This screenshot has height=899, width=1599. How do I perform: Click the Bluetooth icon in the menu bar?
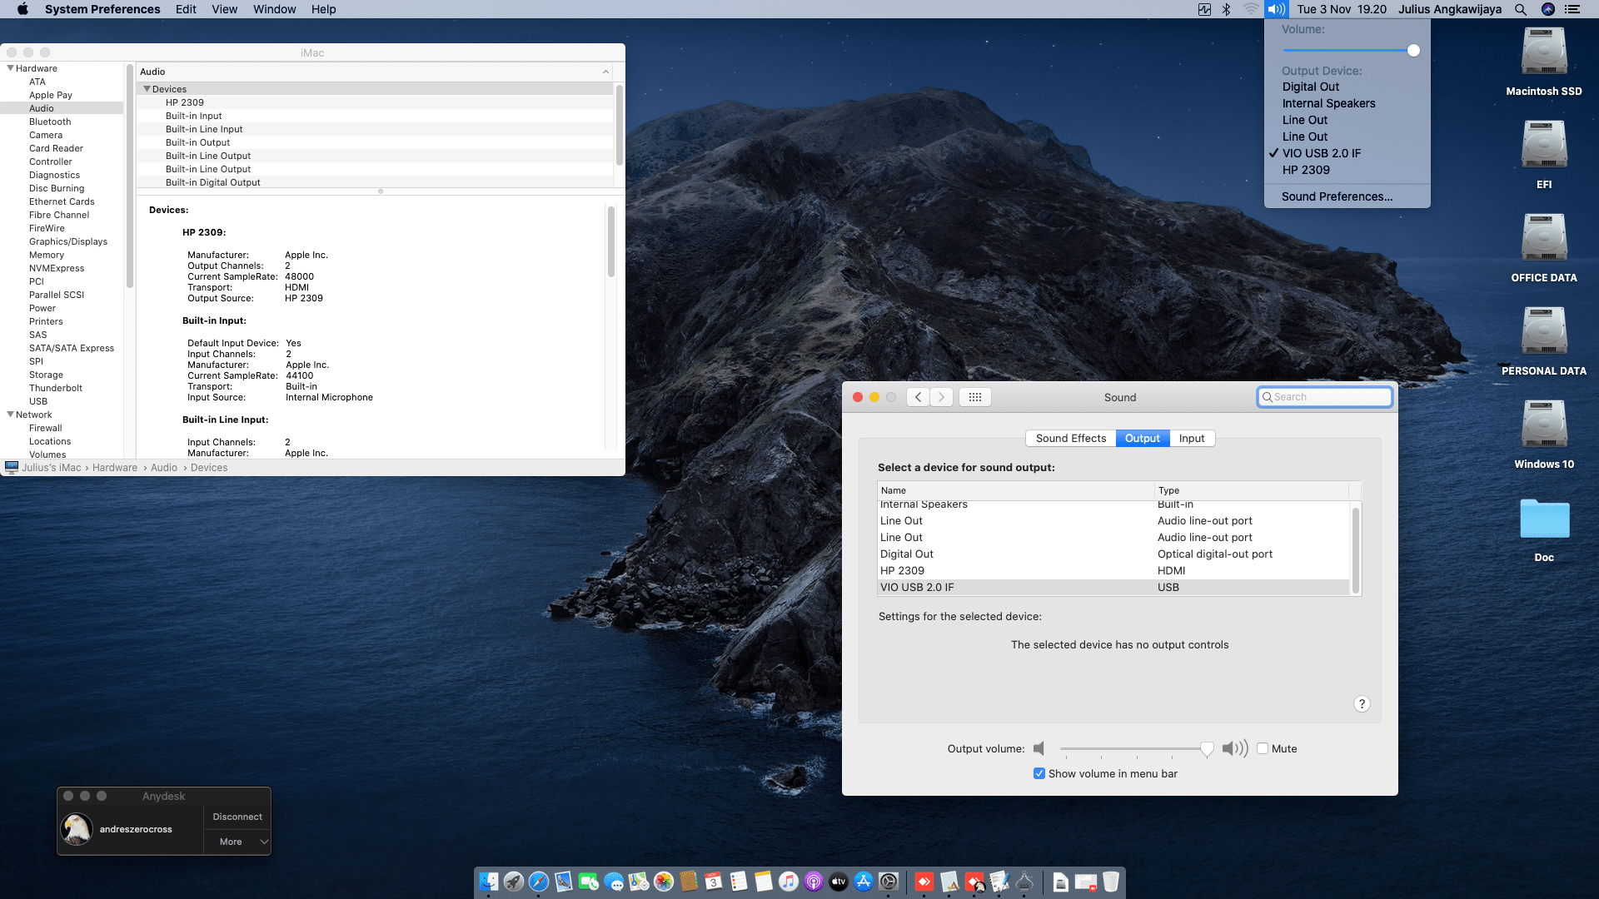(x=1226, y=9)
